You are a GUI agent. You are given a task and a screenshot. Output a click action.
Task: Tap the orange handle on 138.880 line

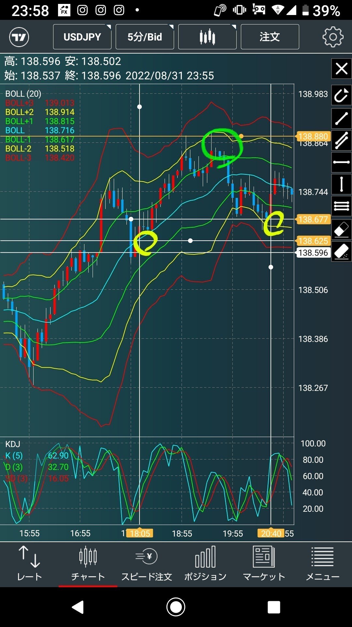tap(241, 136)
